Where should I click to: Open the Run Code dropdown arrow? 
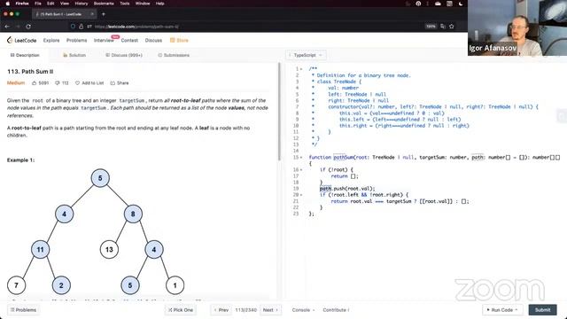(x=517, y=310)
